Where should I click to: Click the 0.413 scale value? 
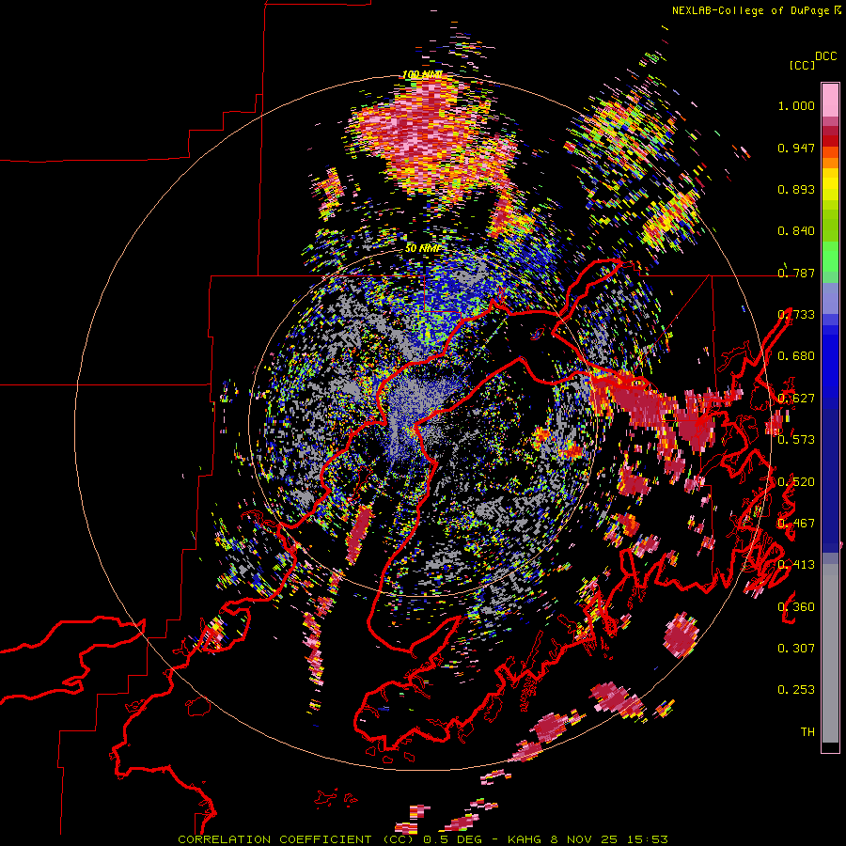(796, 565)
